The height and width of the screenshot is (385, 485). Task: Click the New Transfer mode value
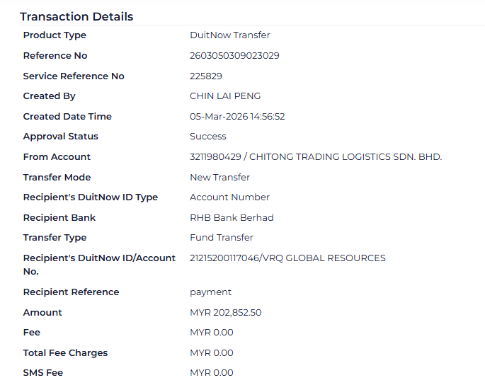(219, 178)
